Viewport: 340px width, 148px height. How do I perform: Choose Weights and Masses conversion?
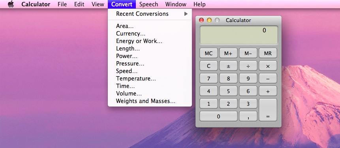click(150, 101)
